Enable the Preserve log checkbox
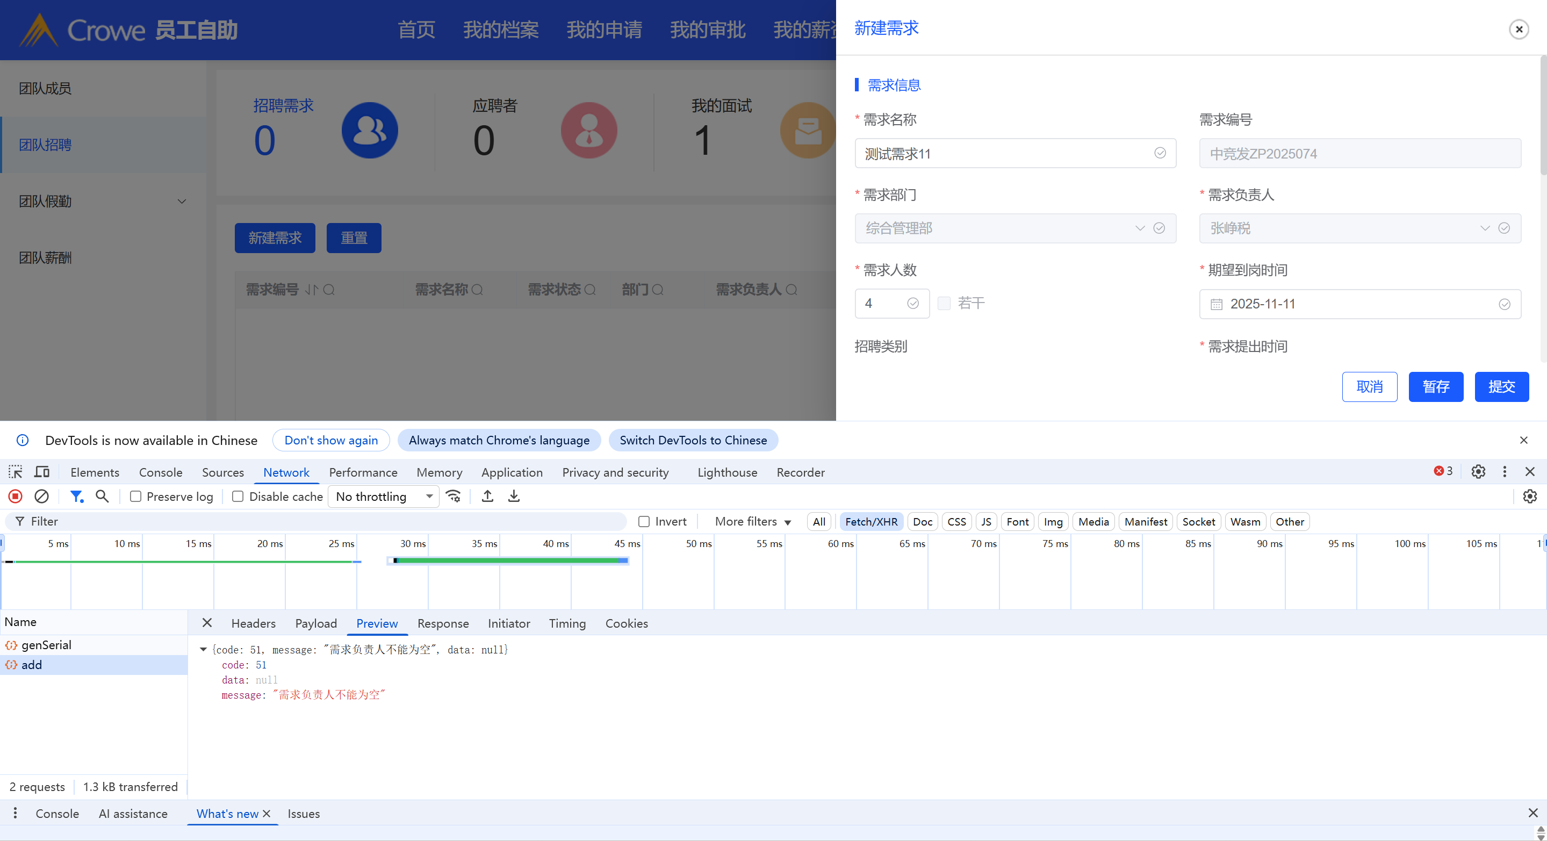Screen dimensions: 1547x841 [x=136, y=497]
